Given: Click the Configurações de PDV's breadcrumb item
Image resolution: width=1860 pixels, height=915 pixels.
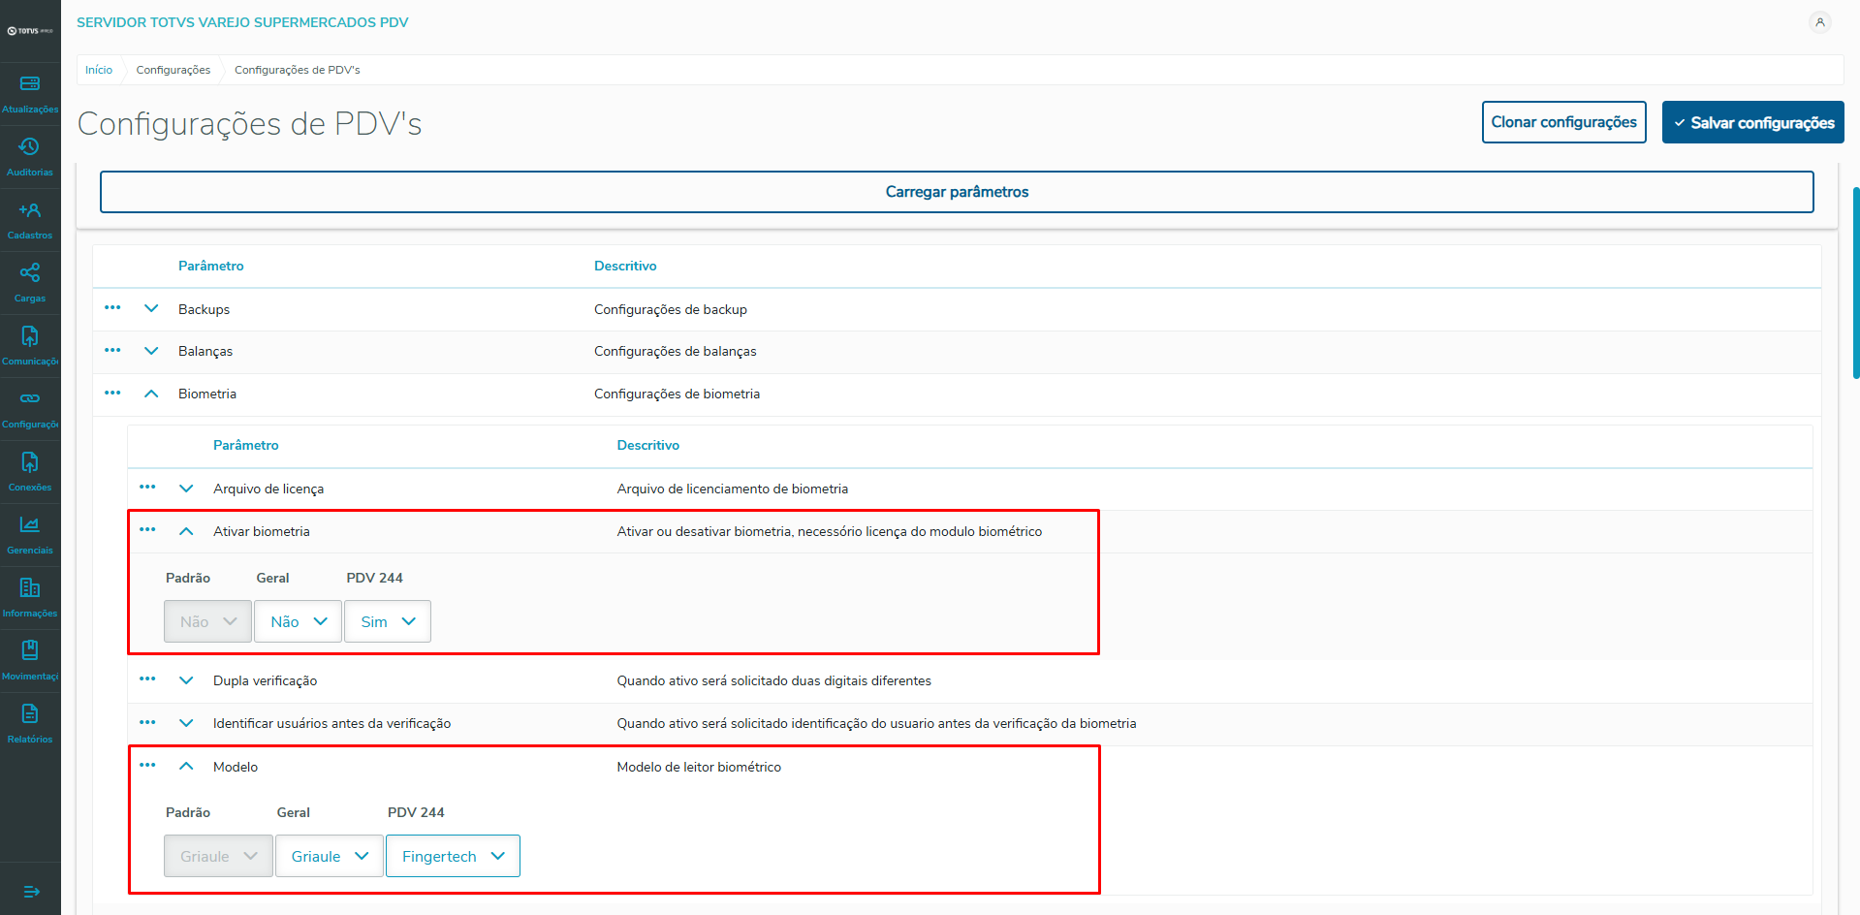Looking at the screenshot, I should 298,70.
